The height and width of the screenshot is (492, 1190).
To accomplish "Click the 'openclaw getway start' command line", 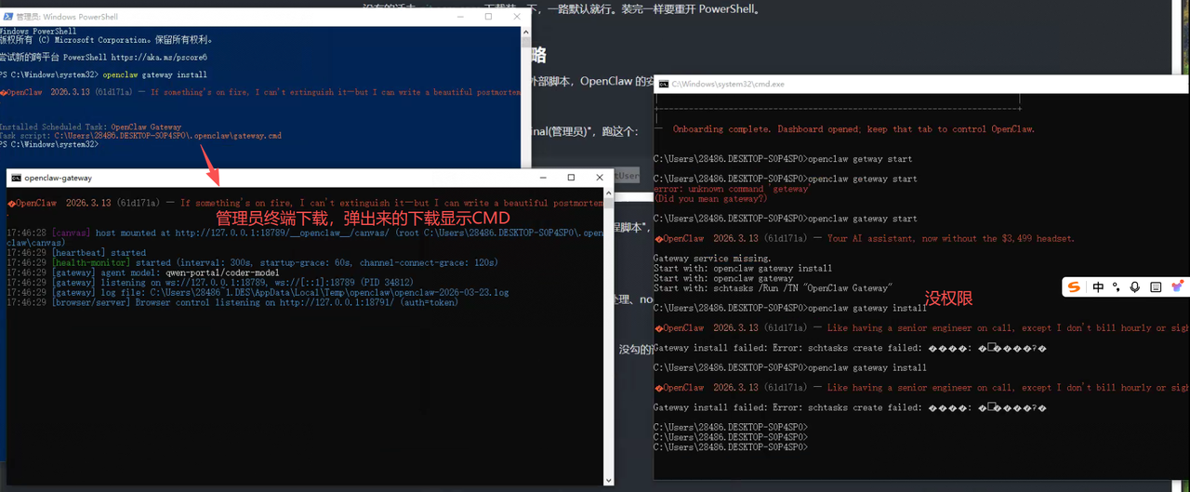I will pyautogui.click(x=783, y=159).
